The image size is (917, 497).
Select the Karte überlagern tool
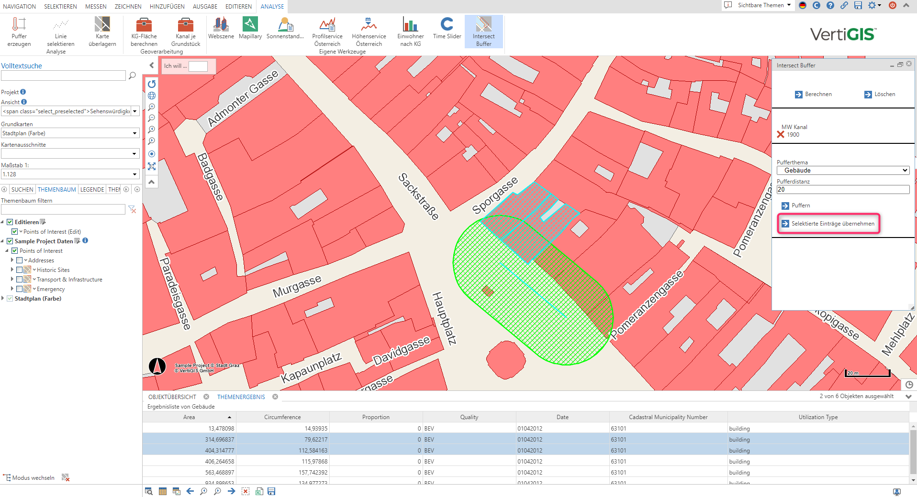[x=102, y=24]
